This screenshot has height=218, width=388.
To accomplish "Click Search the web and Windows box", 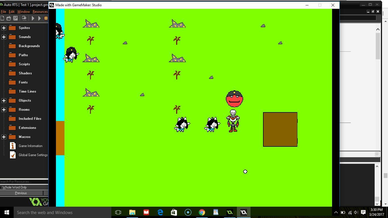I will 62,212.
